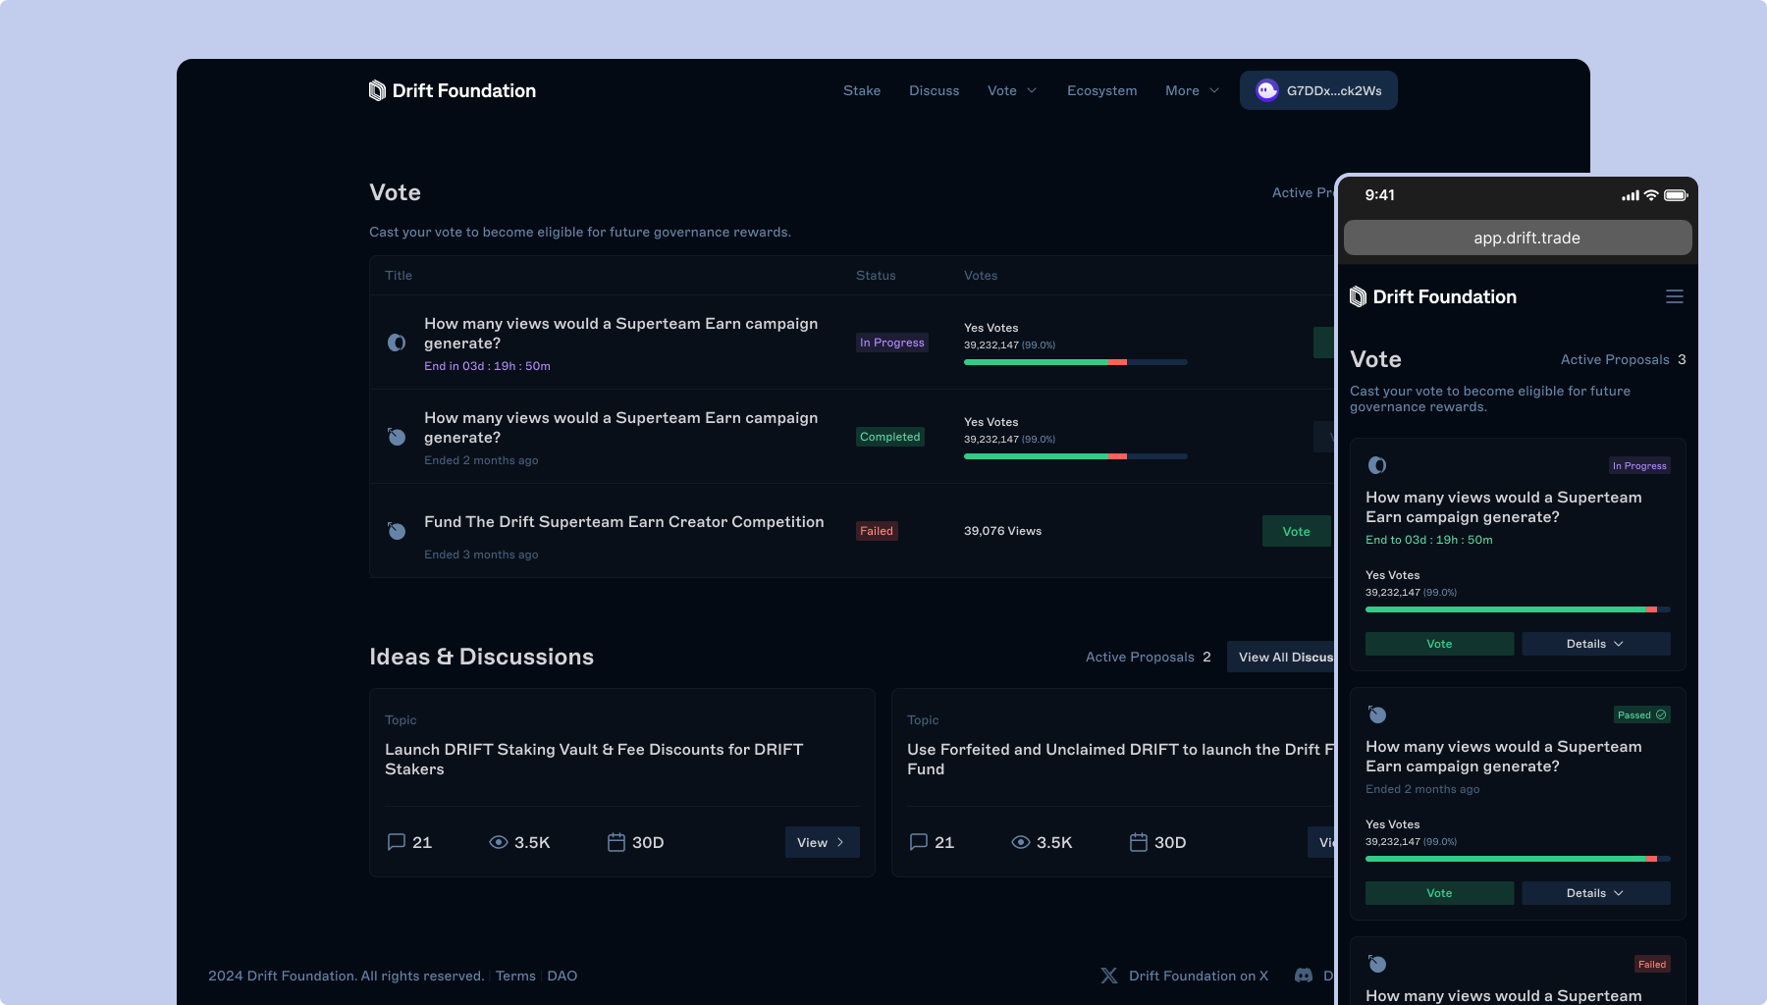Viewport: 1767px width, 1005px height.
Task: Click the Discord icon in the footer
Action: tap(1304, 976)
